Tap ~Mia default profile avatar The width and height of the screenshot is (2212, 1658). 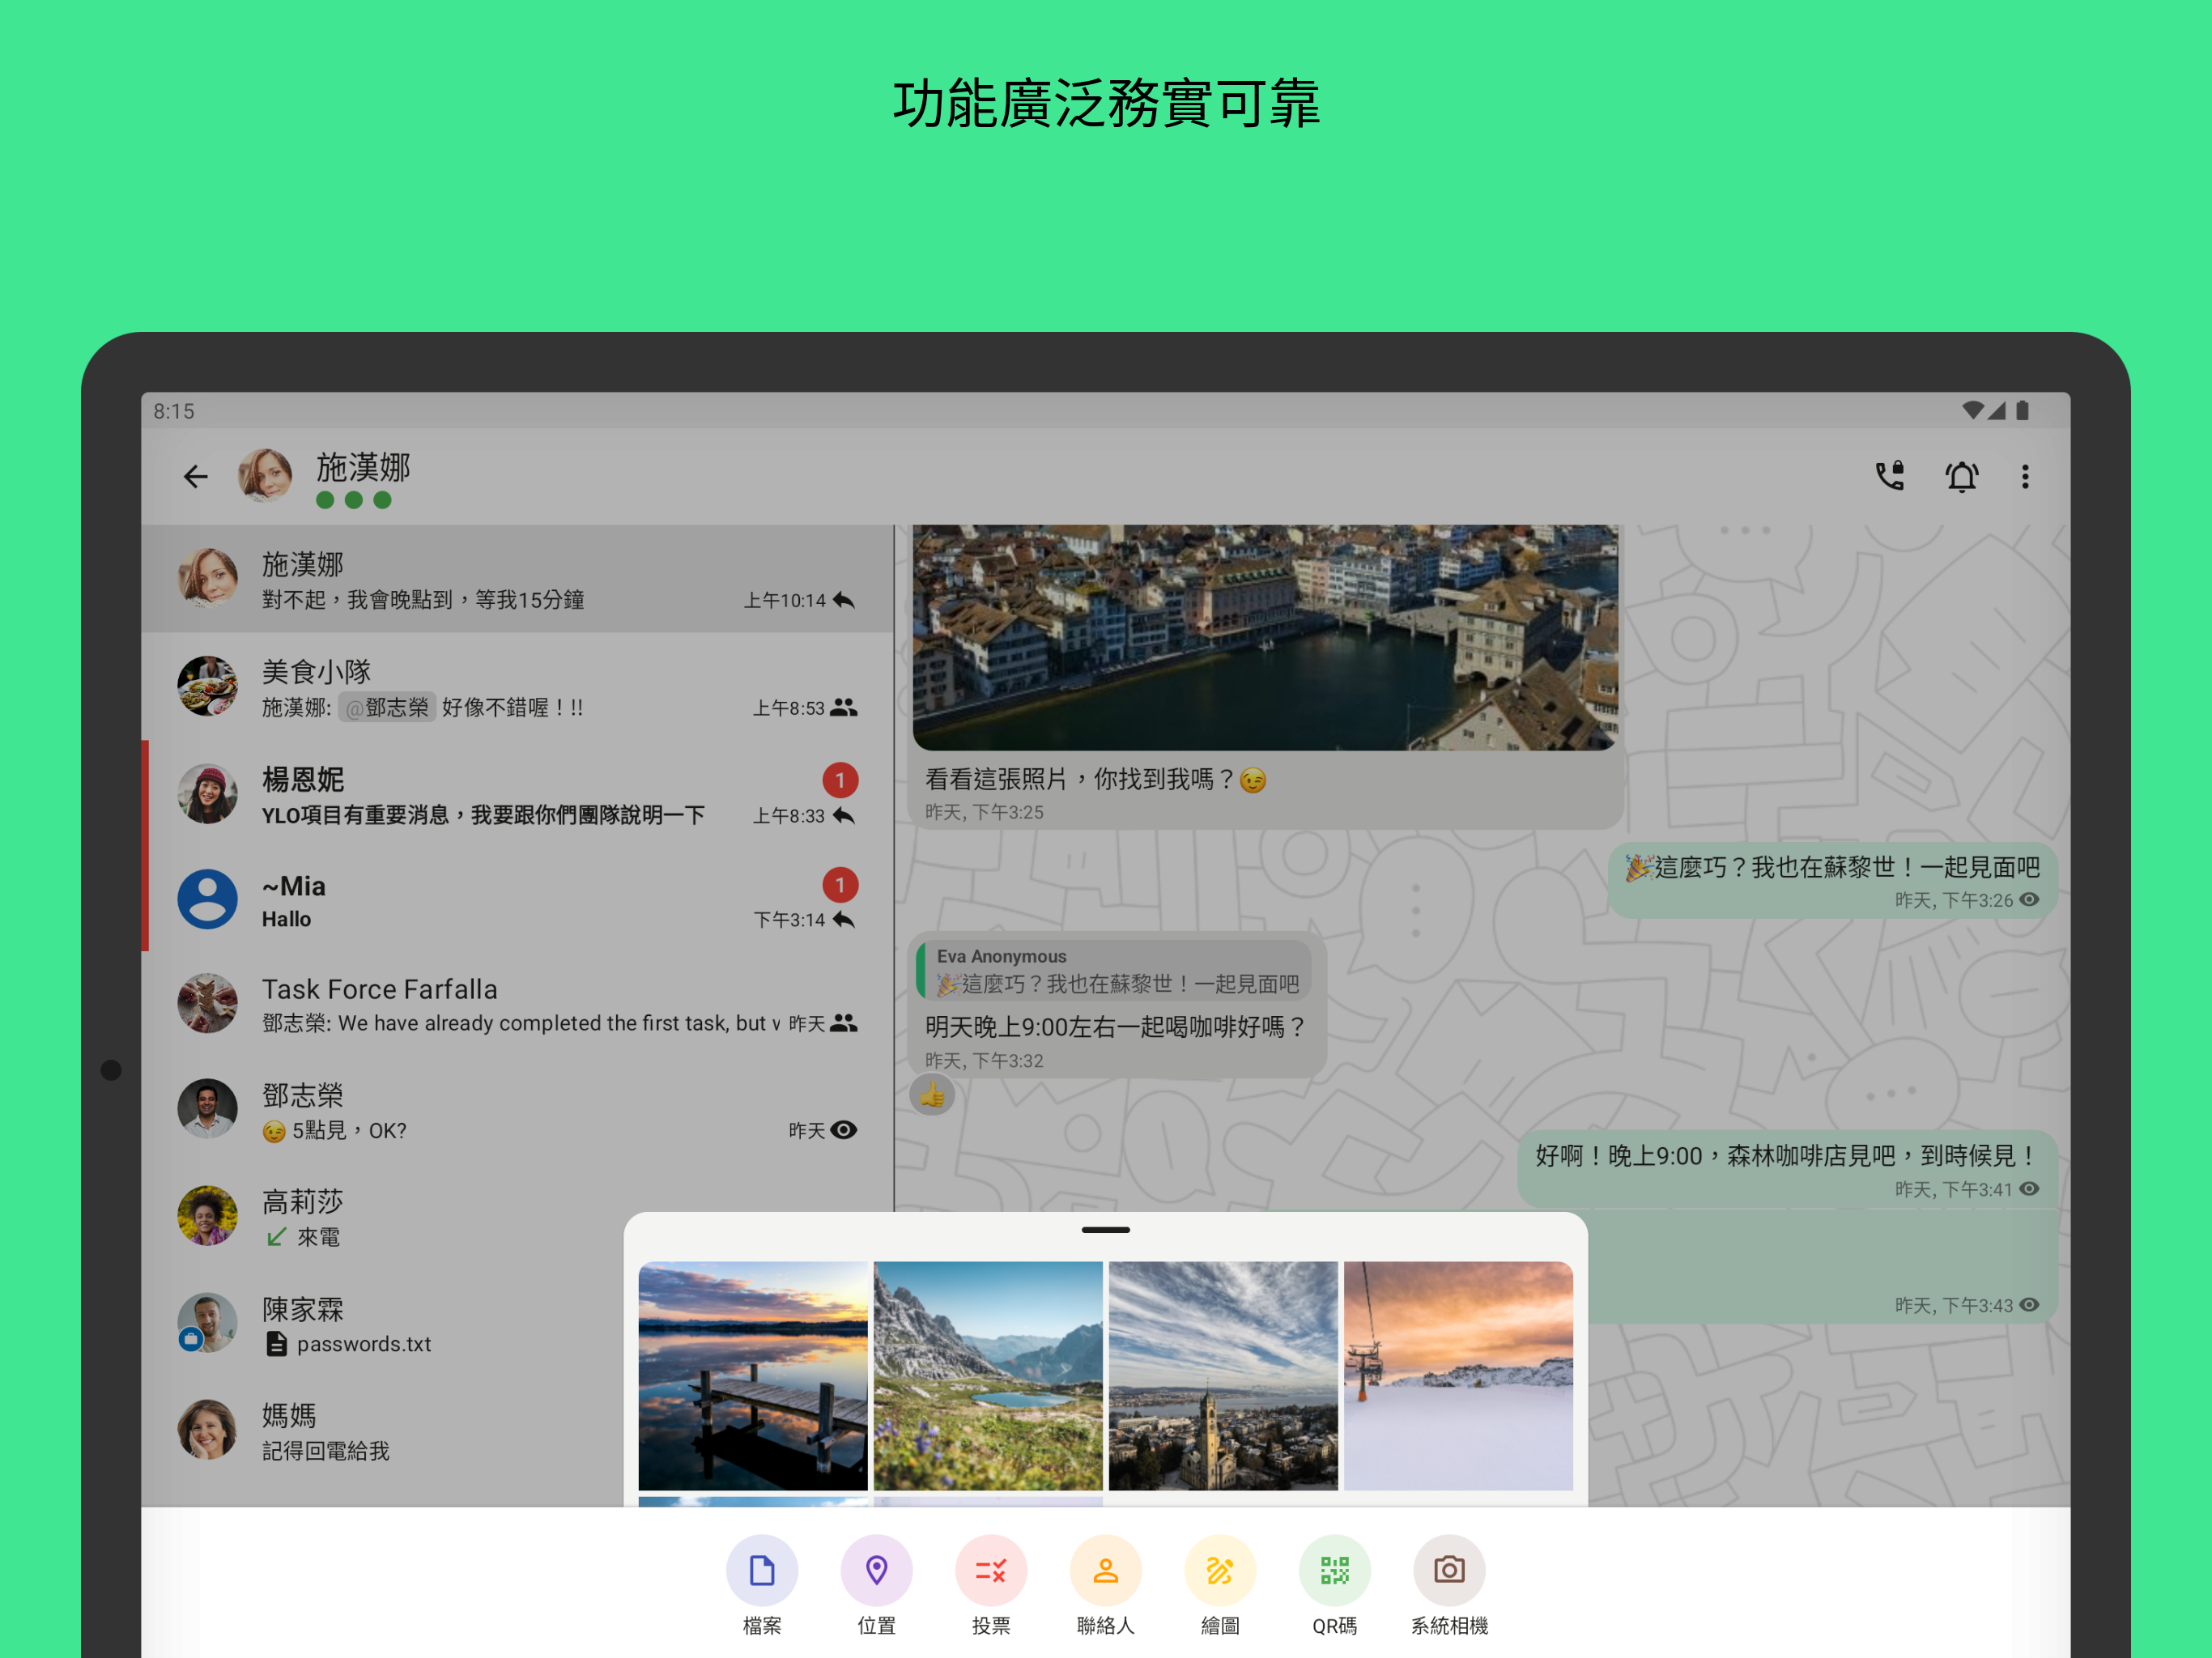coord(207,898)
